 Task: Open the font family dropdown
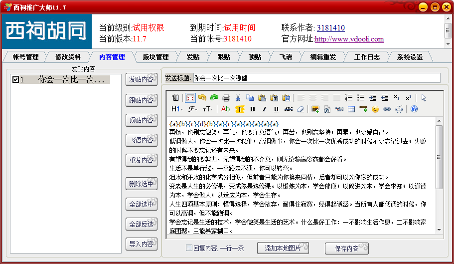pos(193,109)
